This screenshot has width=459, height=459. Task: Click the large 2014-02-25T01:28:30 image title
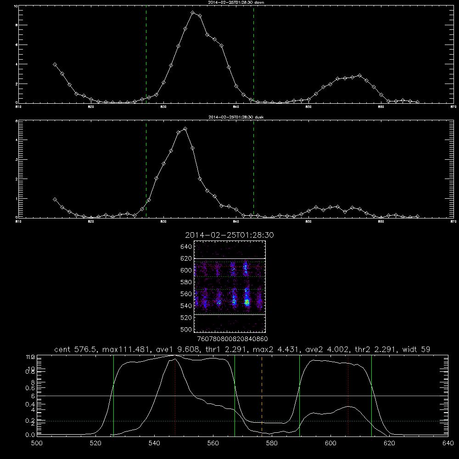[229, 235]
